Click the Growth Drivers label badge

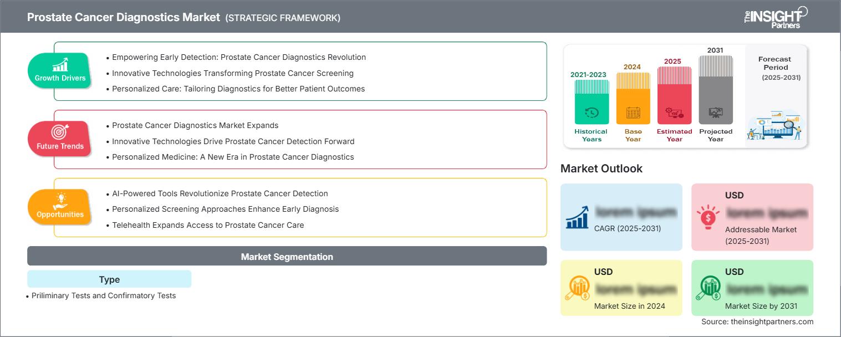[60, 78]
